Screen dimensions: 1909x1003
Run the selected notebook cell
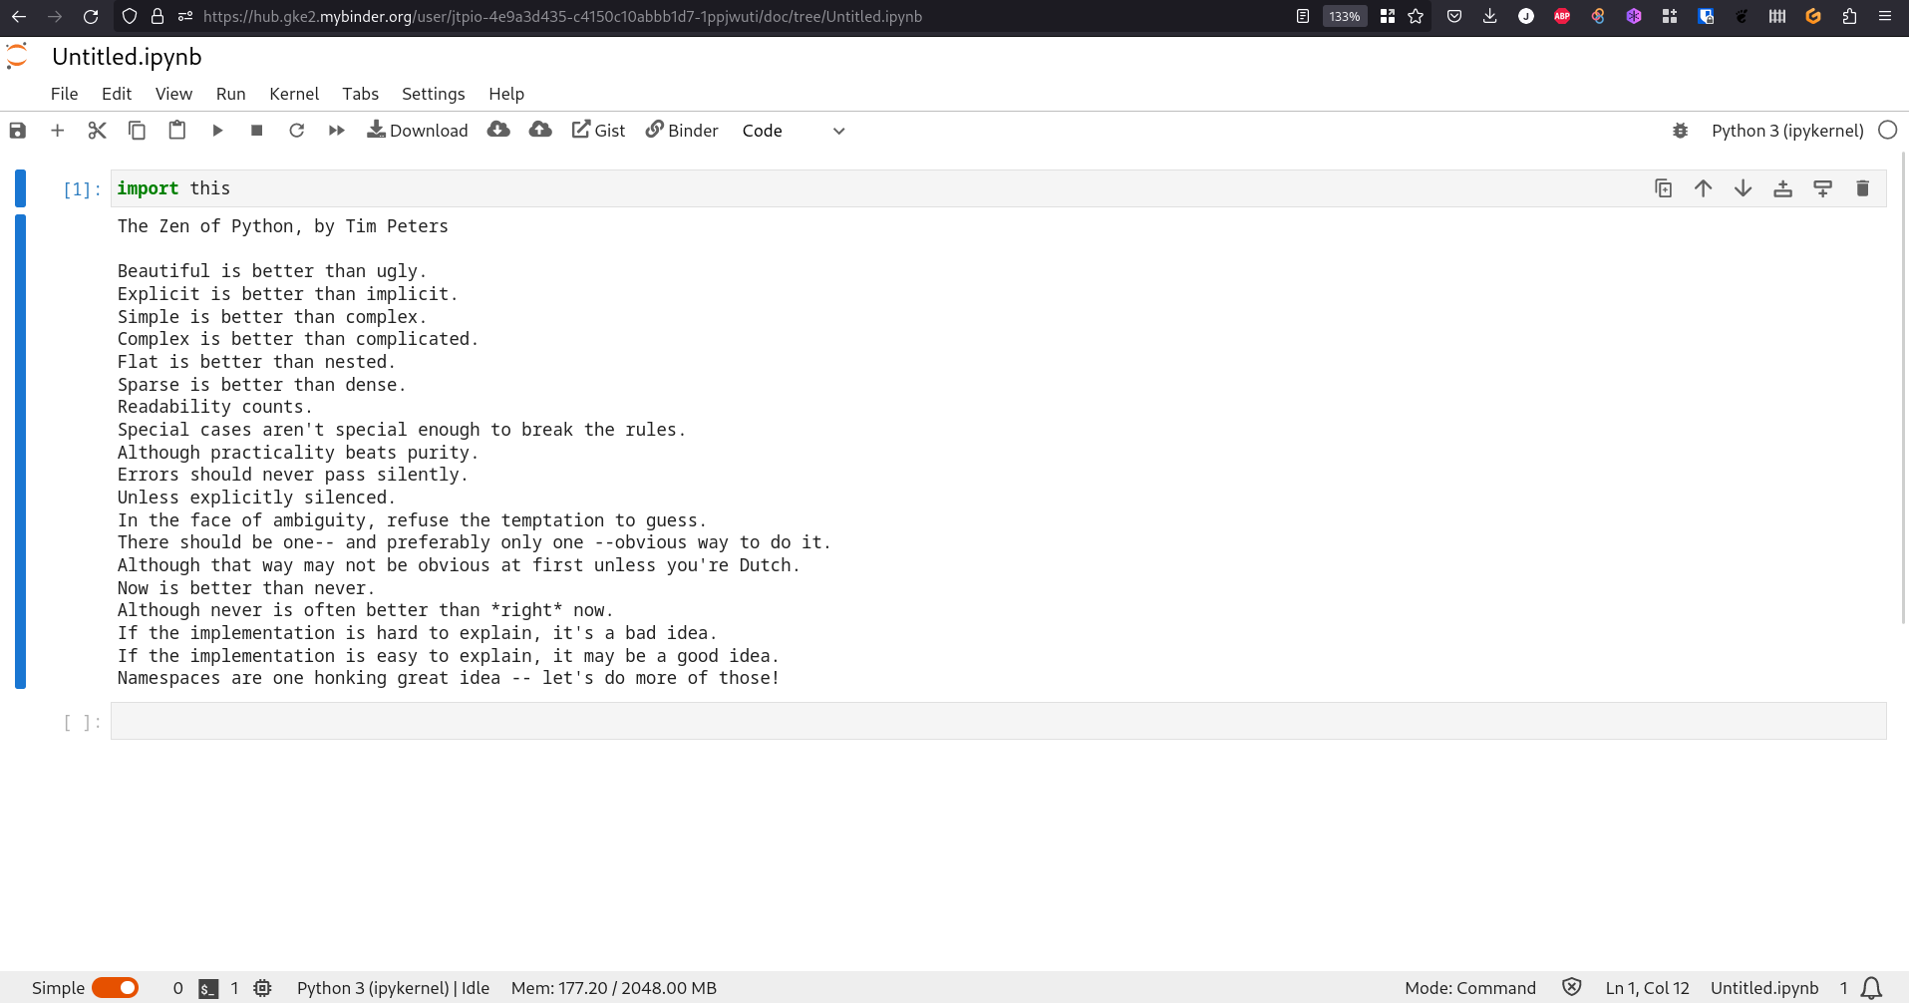(x=217, y=130)
